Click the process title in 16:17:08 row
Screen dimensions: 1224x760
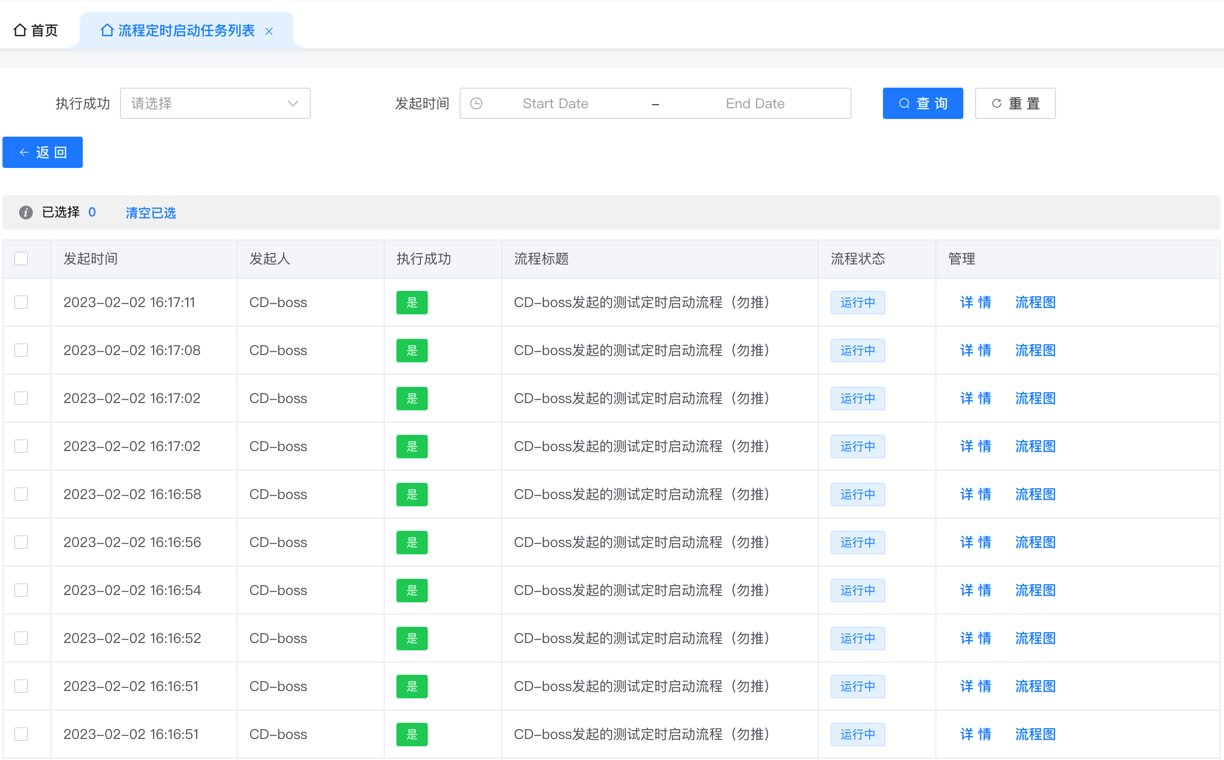tap(642, 350)
